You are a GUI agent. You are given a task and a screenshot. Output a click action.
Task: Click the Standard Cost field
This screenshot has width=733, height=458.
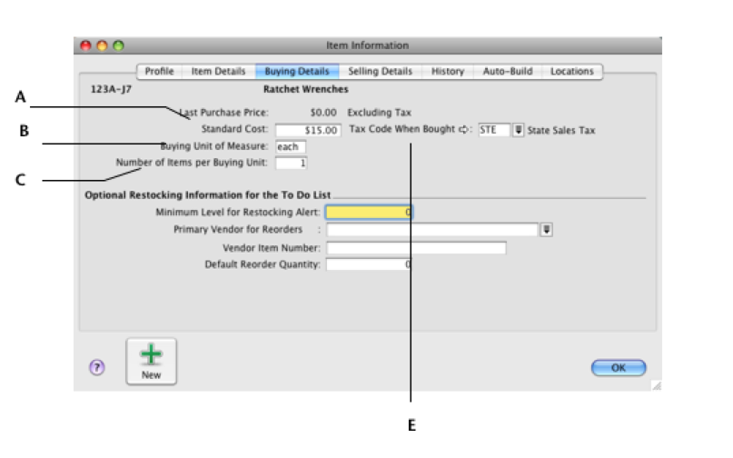click(x=307, y=130)
